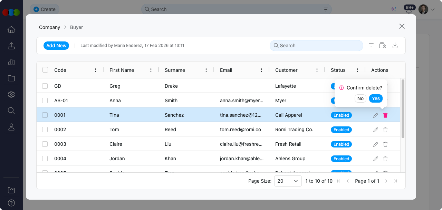This screenshot has height=210, width=442.
Task: Click the download export icon
Action: pyautogui.click(x=395, y=46)
